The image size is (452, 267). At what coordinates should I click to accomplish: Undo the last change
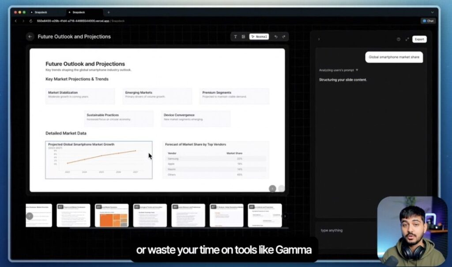point(276,37)
